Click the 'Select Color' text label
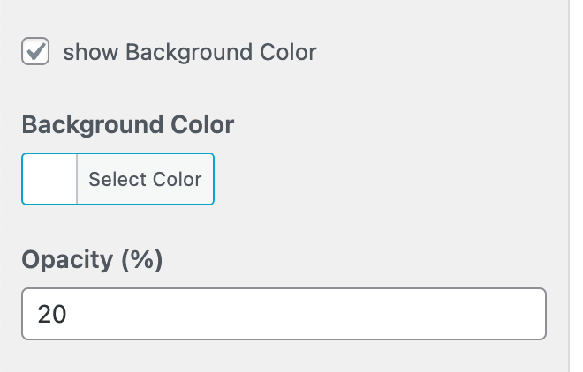This screenshot has width=583, height=372. pyautogui.click(x=145, y=180)
